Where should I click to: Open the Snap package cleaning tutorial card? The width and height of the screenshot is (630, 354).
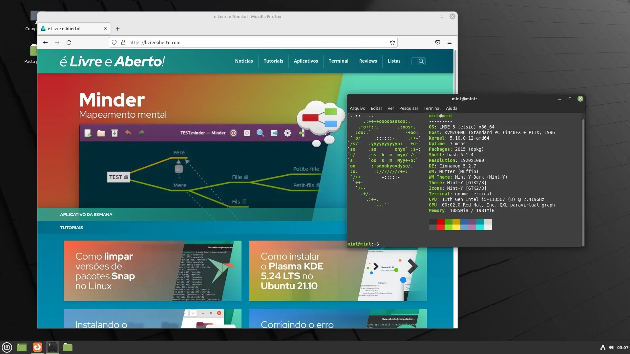(153, 271)
